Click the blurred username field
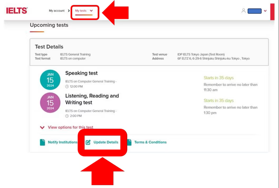The image size is (279, 188). point(254,11)
